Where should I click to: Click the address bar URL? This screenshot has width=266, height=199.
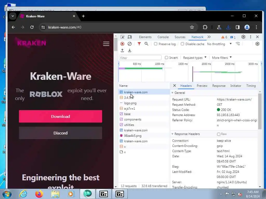(x=65, y=27)
